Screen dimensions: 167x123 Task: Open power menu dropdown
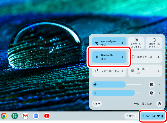(x=97, y=104)
